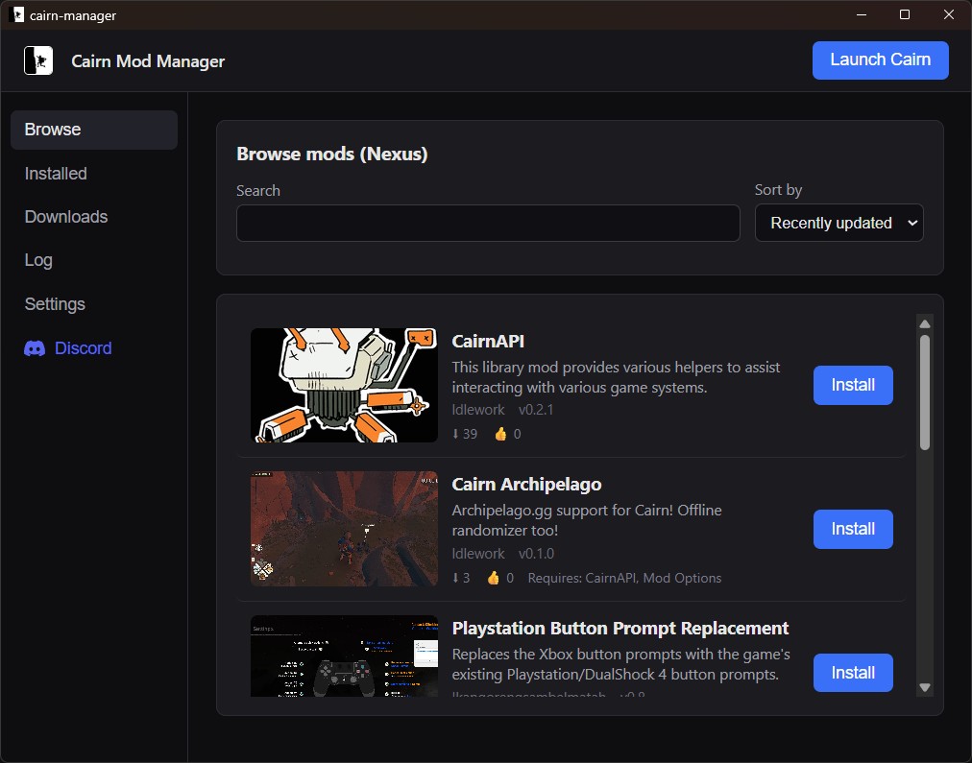Open Settings from the sidebar
The width and height of the screenshot is (972, 763).
[x=55, y=304]
